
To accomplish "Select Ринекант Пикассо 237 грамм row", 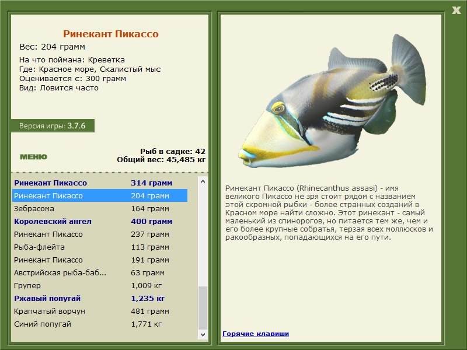I will point(100,234).
